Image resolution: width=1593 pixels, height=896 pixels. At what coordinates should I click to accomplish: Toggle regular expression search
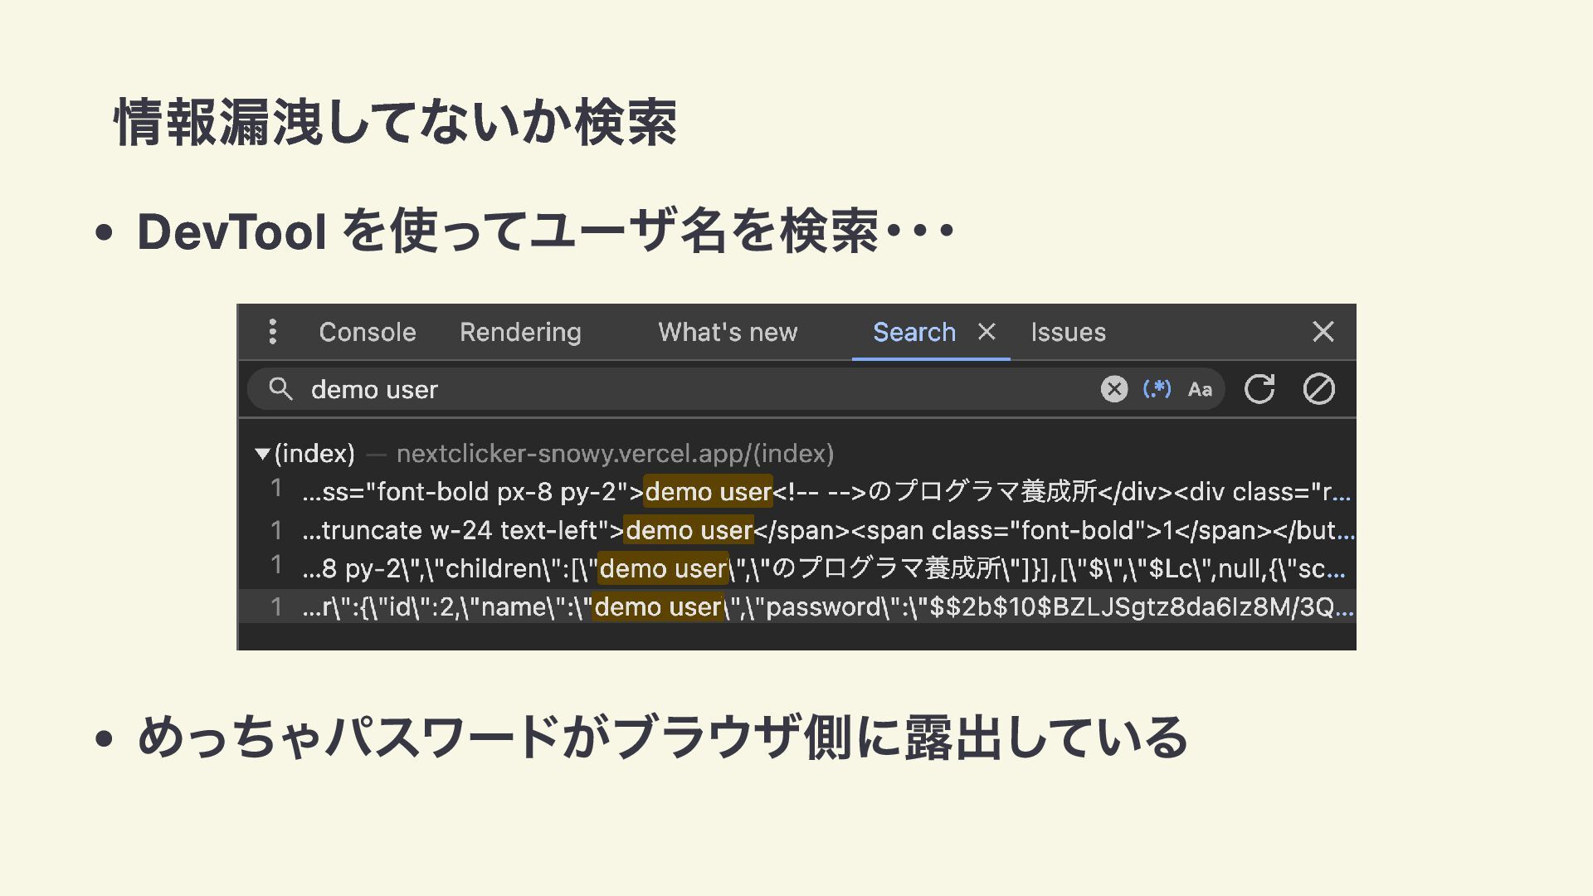(1157, 389)
